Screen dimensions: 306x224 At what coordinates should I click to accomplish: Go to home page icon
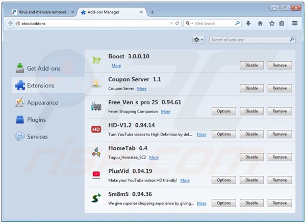coord(260,24)
